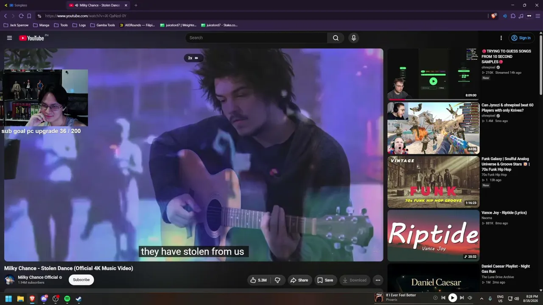Screen dimensions: 543x305
Task: Like the Stolen Dance video
Action: pos(258,280)
